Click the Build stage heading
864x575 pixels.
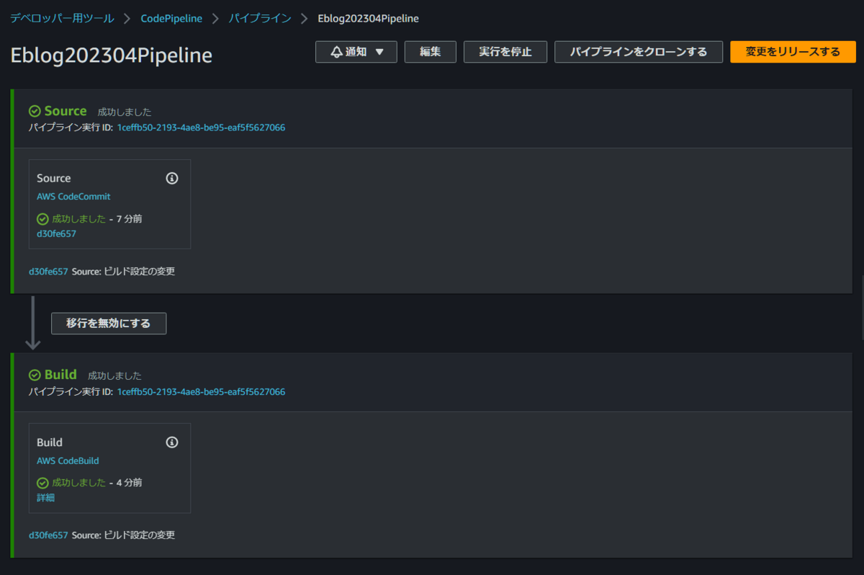point(60,375)
